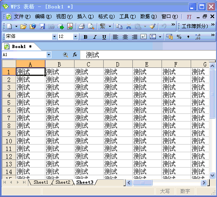Center align cell text
The image size is (217, 197).
point(125,37)
